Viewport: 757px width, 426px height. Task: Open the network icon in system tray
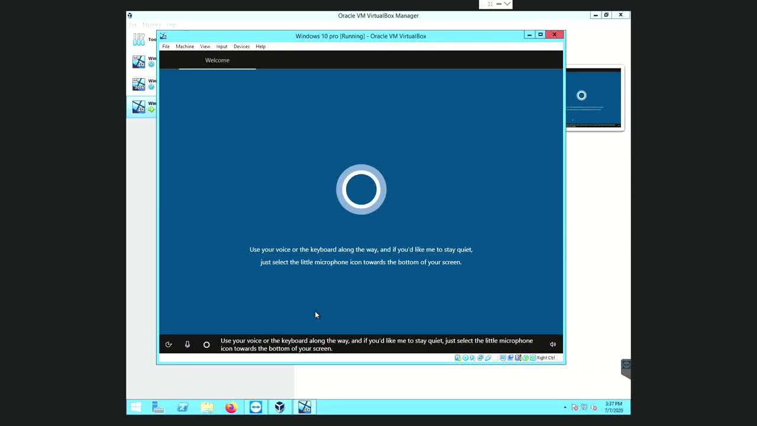coord(584,407)
